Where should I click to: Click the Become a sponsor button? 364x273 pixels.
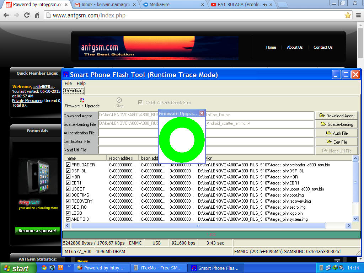(x=37, y=230)
